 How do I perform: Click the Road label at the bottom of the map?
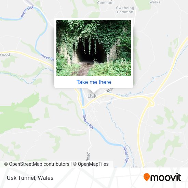click(x=88, y=157)
